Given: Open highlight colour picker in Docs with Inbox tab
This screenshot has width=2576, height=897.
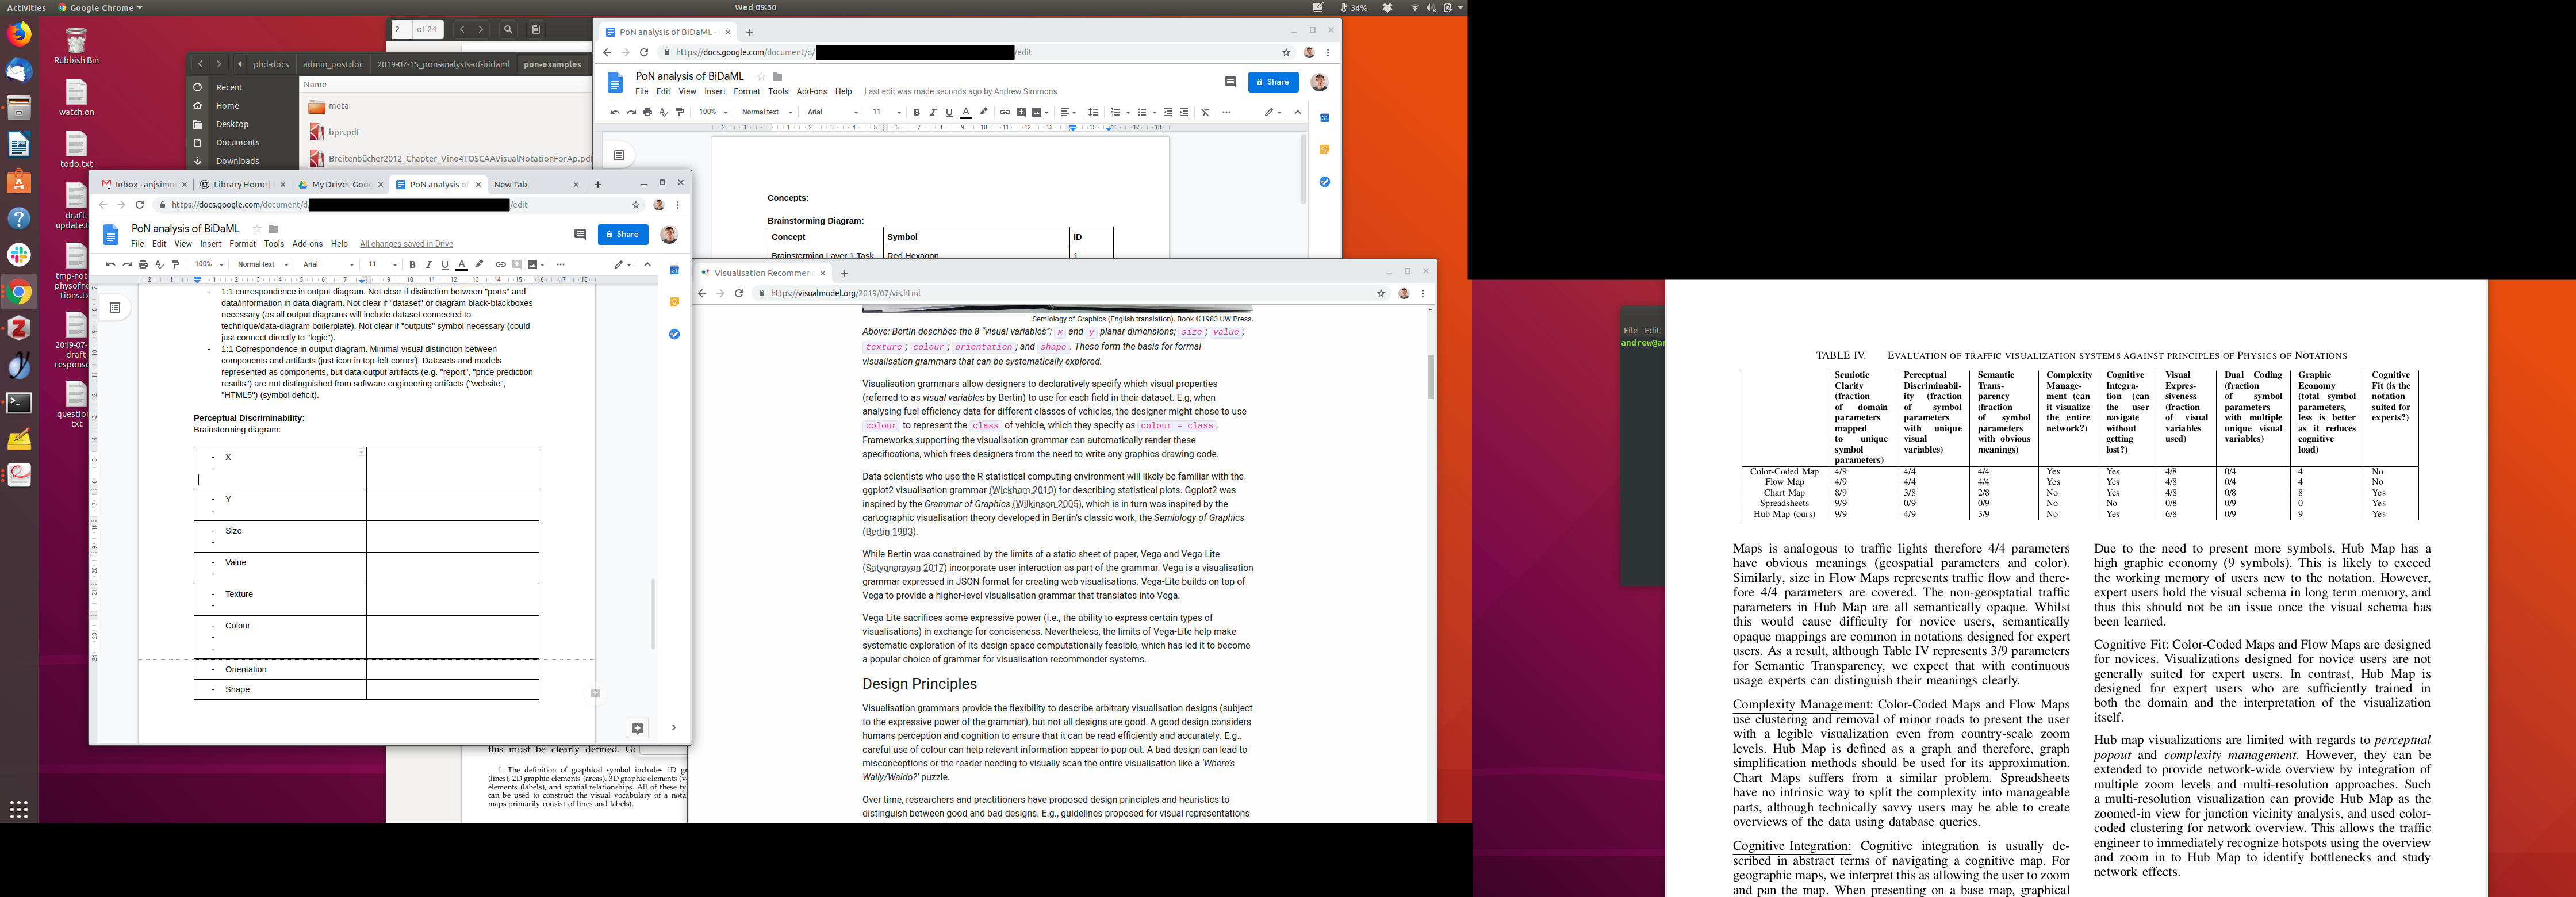Looking at the screenshot, I should [479, 265].
